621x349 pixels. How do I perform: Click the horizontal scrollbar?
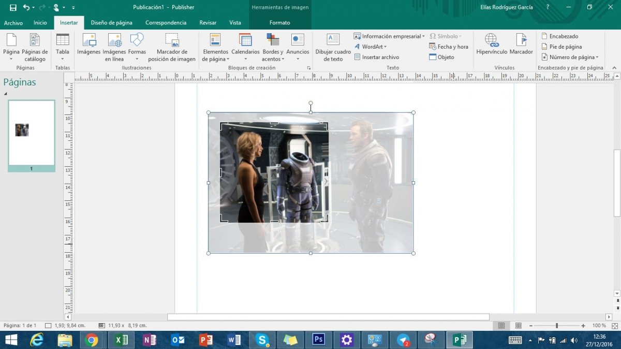[x=328, y=317]
